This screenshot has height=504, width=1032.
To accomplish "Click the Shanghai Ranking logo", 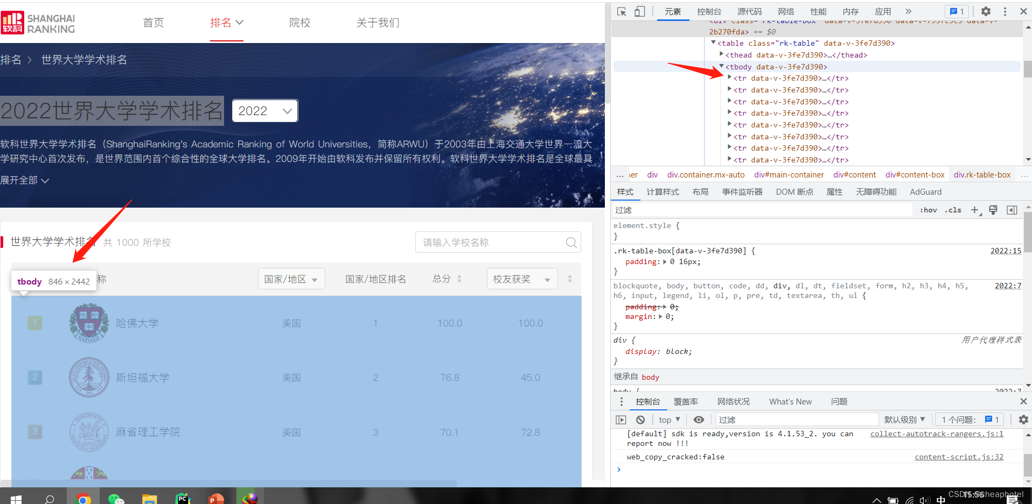I will [38, 23].
